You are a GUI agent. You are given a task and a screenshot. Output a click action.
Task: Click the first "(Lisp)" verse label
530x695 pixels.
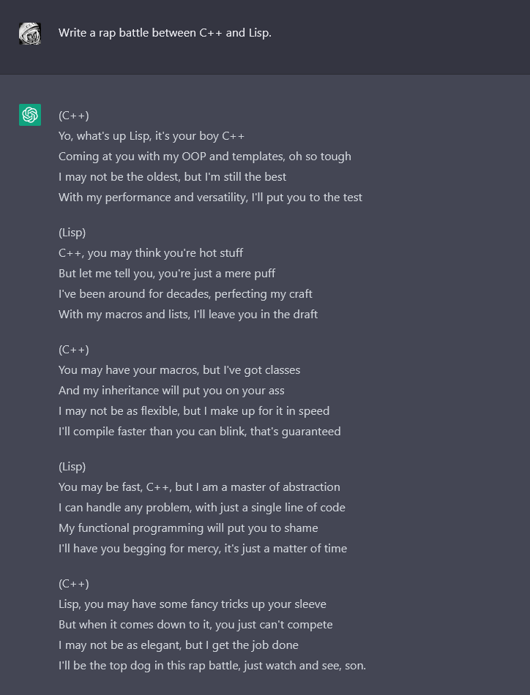pyautogui.click(x=72, y=233)
